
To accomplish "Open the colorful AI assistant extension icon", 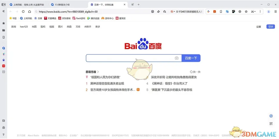I will [x=208, y=12].
